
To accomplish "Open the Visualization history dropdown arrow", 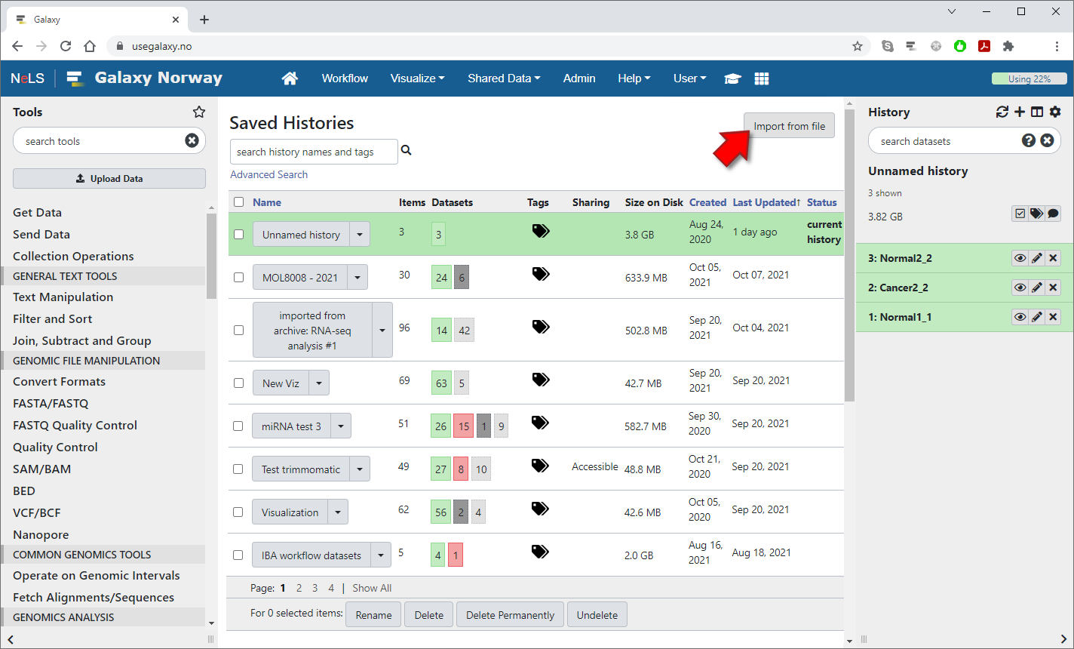I will point(338,512).
